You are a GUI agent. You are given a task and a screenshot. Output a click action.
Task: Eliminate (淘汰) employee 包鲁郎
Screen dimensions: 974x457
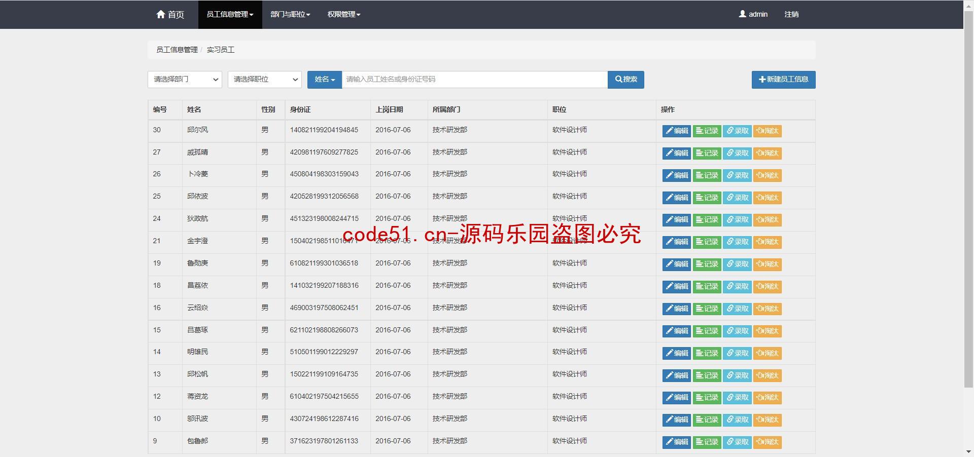tap(767, 442)
